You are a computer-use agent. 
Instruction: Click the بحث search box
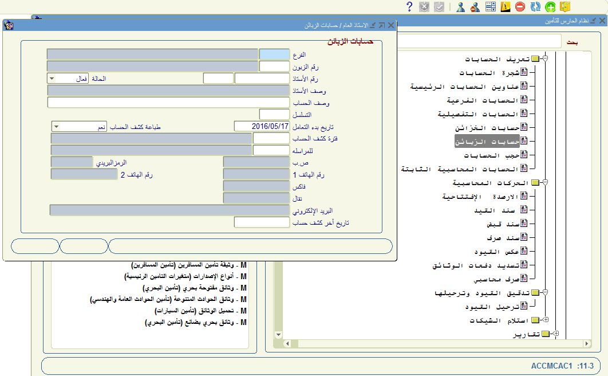pos(478,42)
